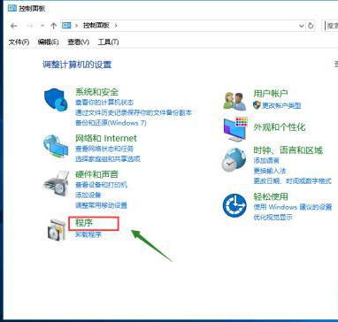338x322 pixels.
Task: Click the Network and Internet globe icon
Action: pos(56,146)
